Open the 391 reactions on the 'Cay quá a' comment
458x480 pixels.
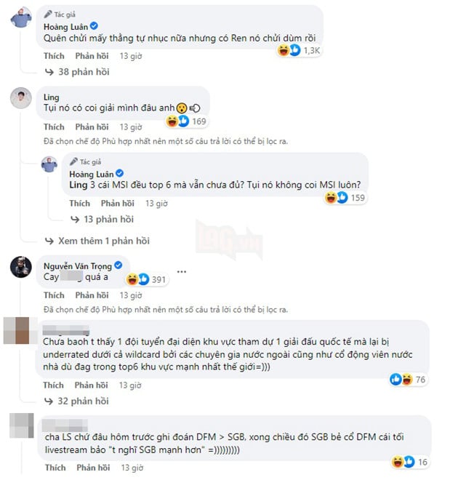point(146,279)
